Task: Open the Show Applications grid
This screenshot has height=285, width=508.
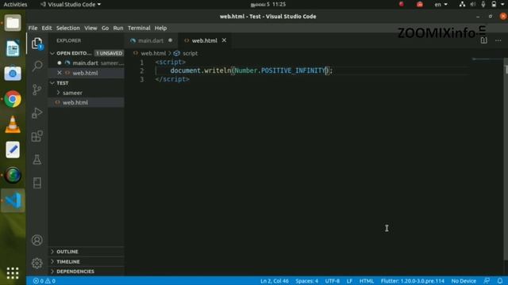Action: pyautogui.click(x=13, y=273)
